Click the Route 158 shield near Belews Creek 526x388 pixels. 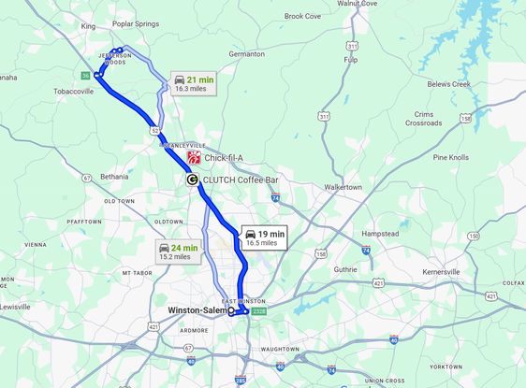(x=465, y=119)
